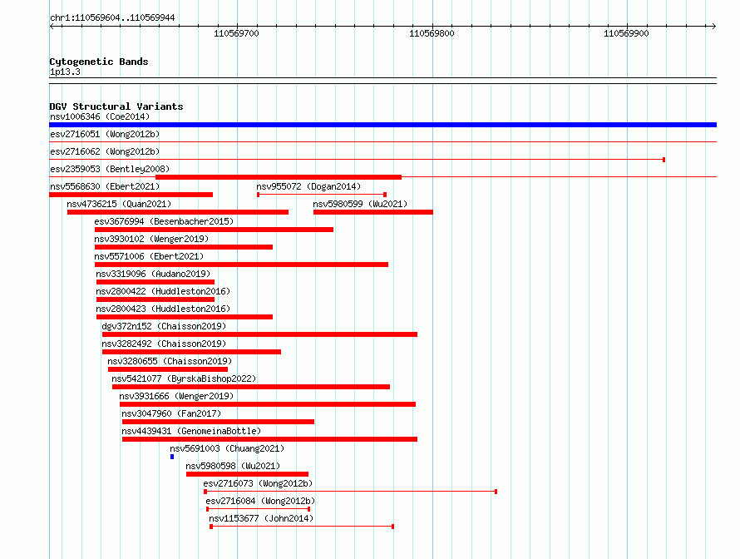
Task: Click the right arrow of the ruler
Action: tap(714, 26)
